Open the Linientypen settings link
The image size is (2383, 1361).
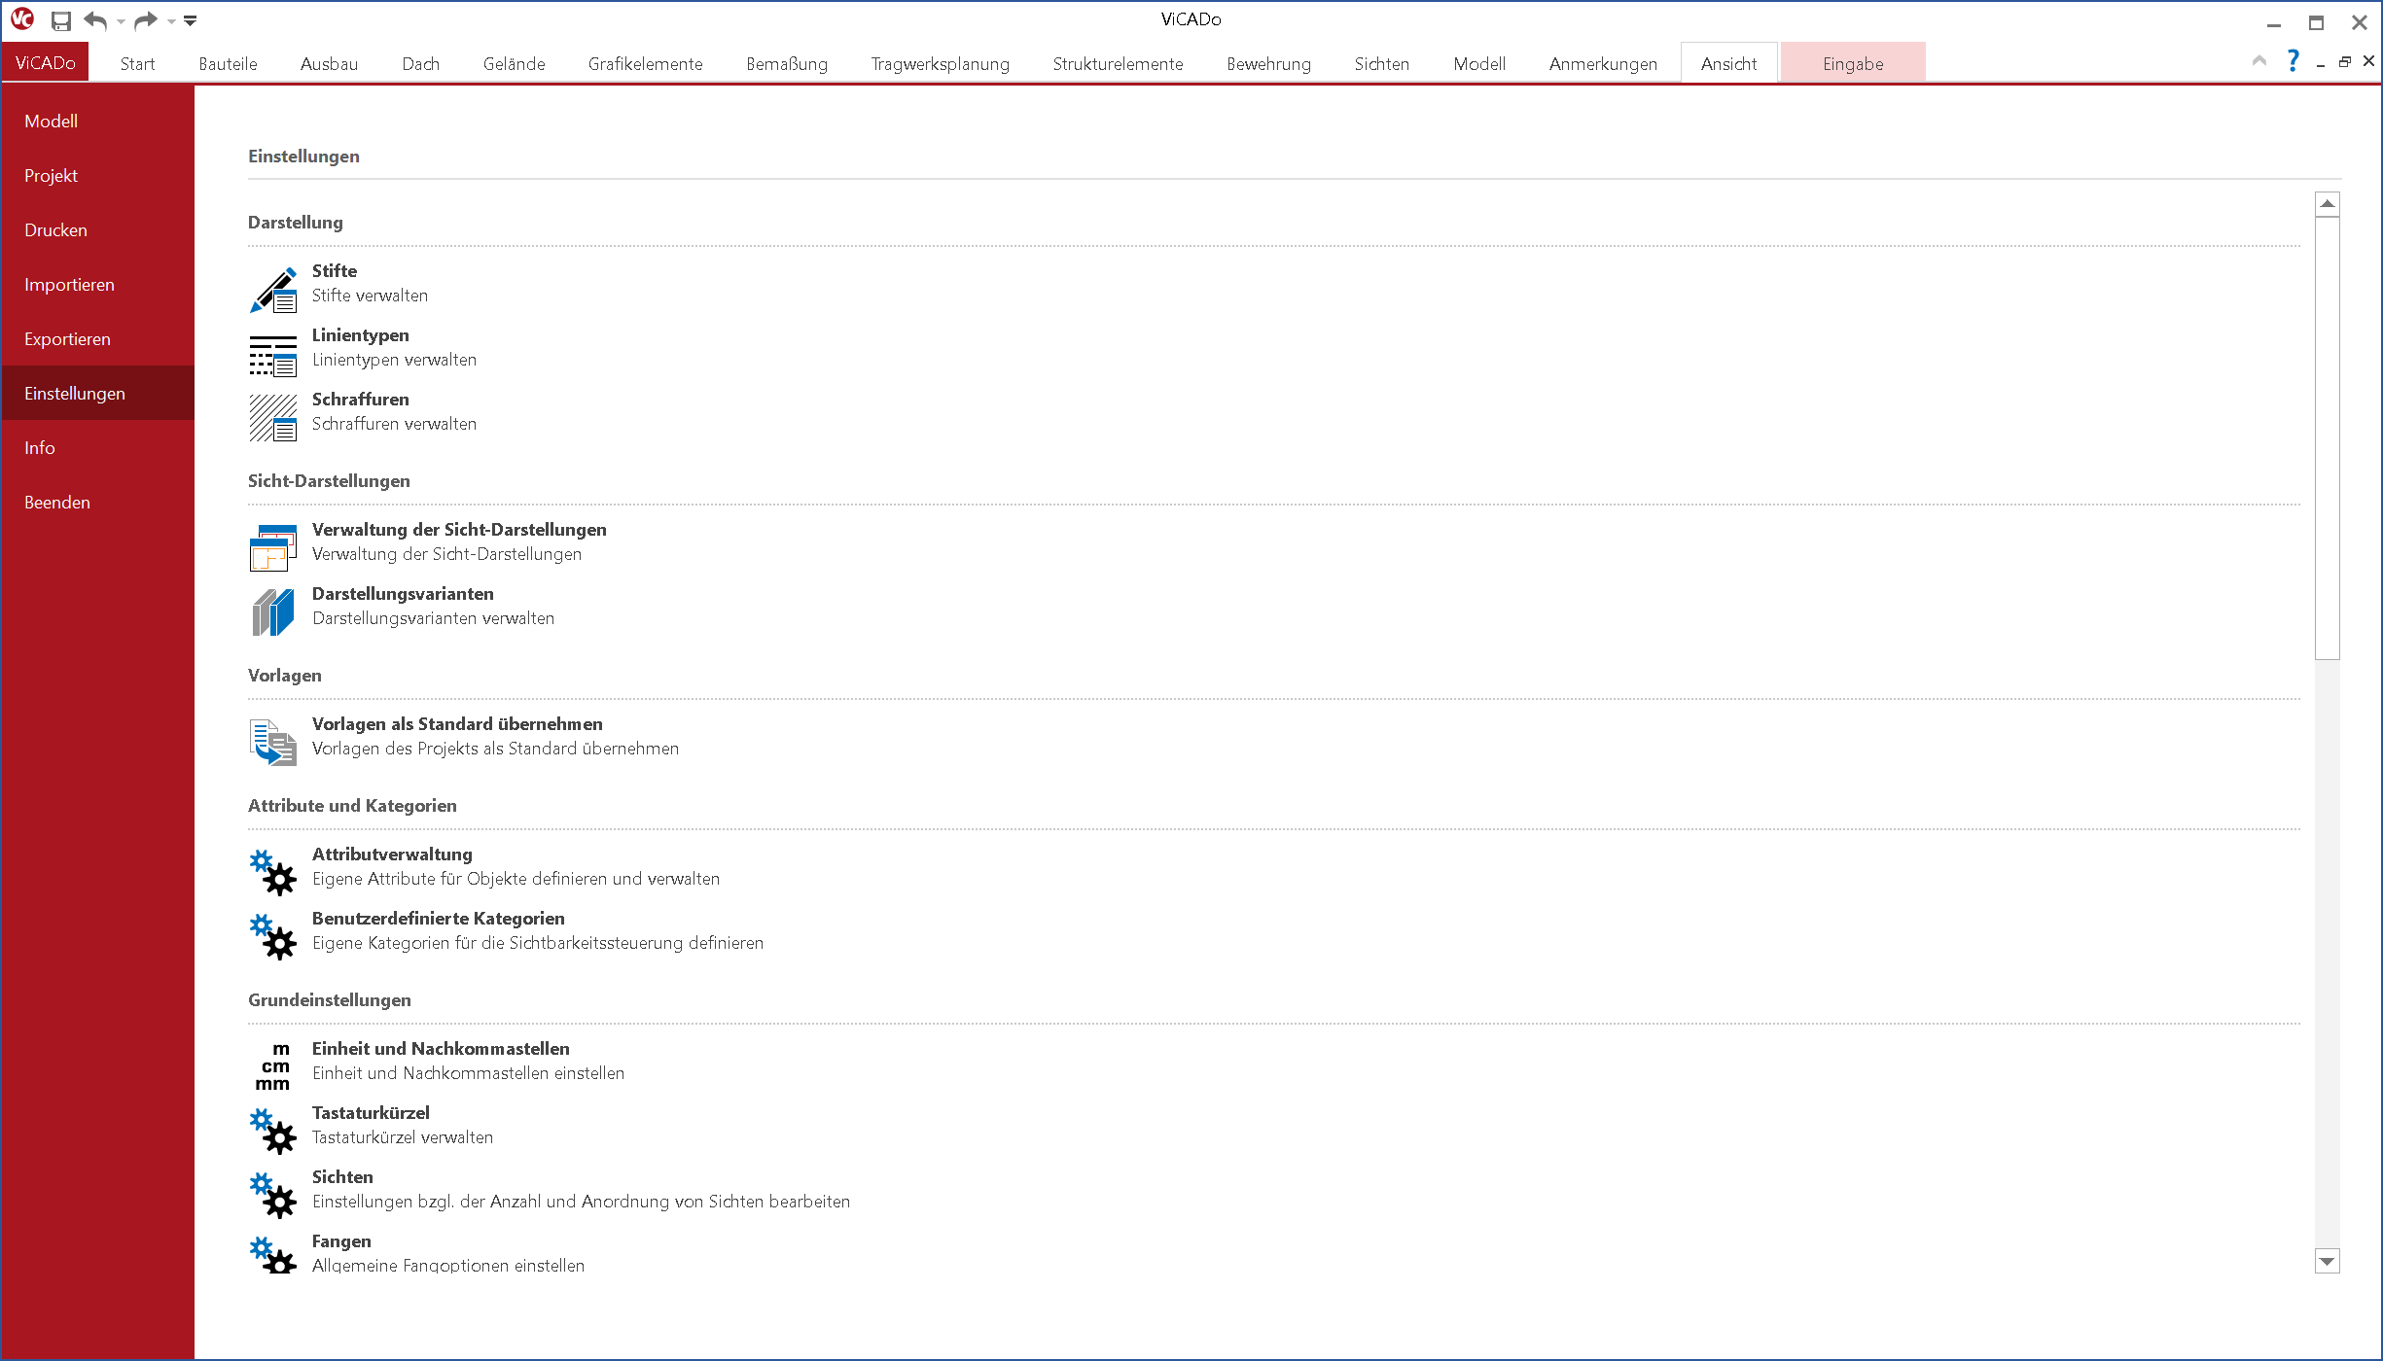click(x=361, y=335)
